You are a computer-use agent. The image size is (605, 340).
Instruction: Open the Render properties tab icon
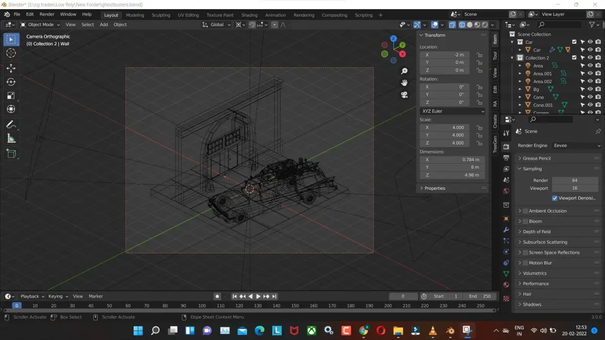506,147
